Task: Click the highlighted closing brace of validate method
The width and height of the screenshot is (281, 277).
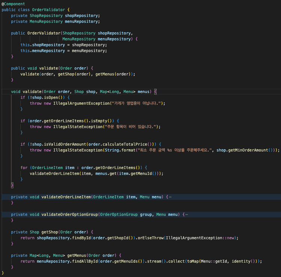Action: click(12, 185)
